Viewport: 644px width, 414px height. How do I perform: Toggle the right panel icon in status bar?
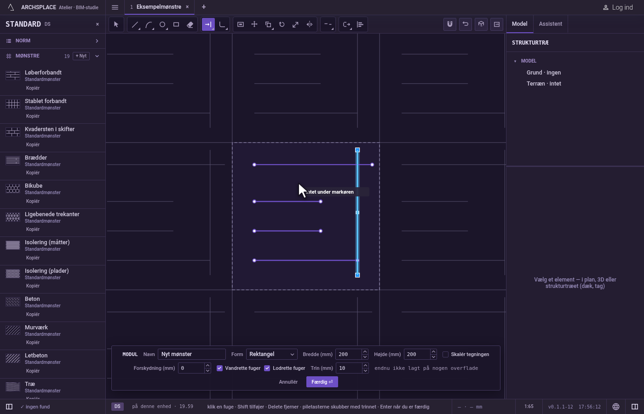tap(635, 407)
